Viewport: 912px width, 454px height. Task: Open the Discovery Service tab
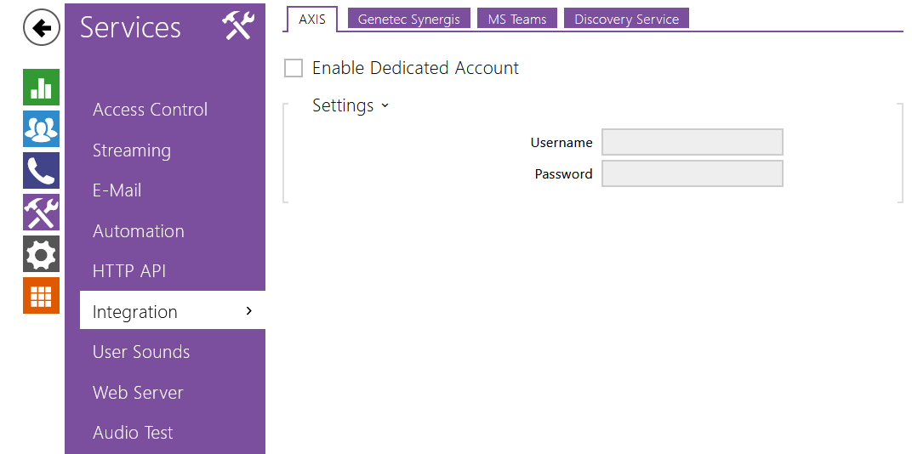point(626,19)
